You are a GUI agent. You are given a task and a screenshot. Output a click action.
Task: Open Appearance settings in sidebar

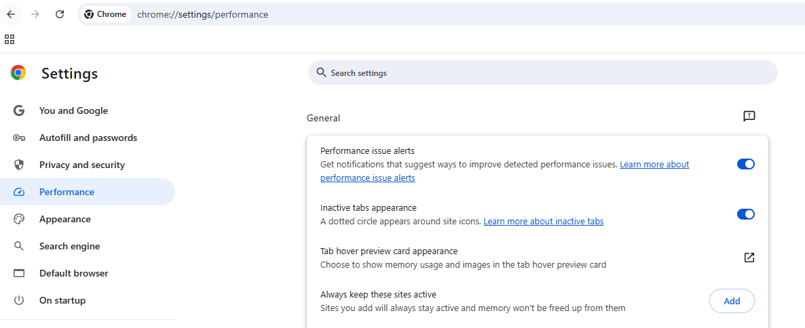point(64,219)
